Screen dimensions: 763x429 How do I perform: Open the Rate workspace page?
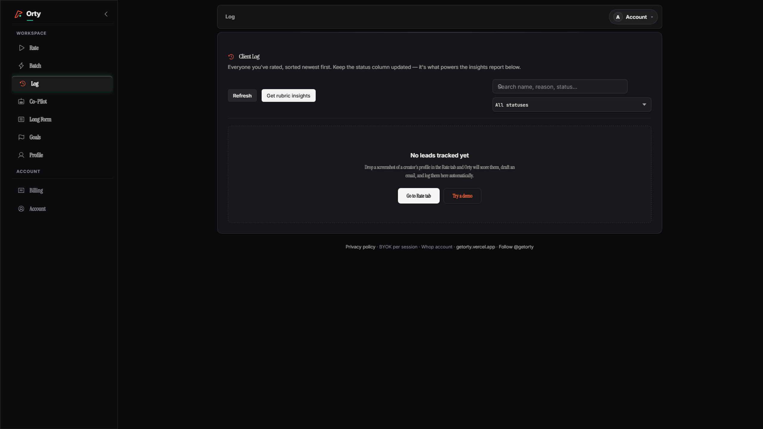pyautogui.click(x=62, y=48)
